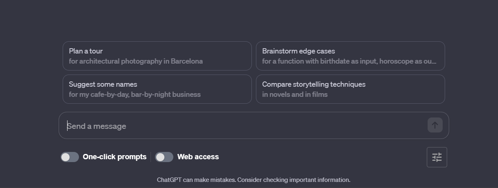Enable the Web access switch
The width and height of the screenshot is (498, 188).
164,157
